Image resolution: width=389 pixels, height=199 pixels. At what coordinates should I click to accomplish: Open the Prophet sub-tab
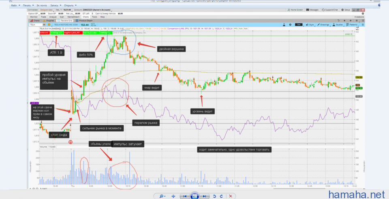(49, 21)
